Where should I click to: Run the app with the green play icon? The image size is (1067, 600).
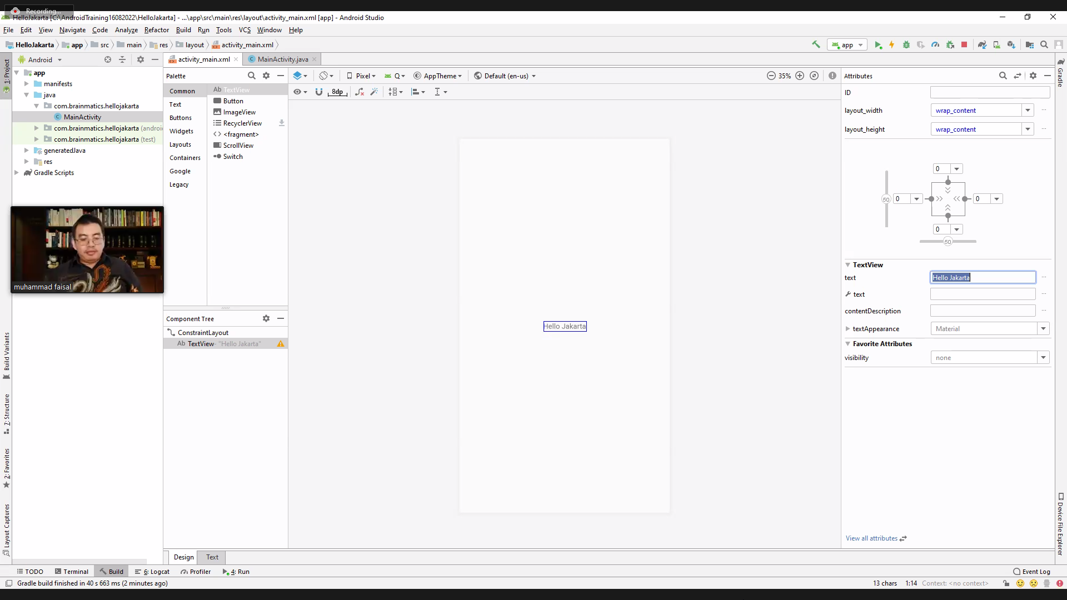click(x=878, y=45)
